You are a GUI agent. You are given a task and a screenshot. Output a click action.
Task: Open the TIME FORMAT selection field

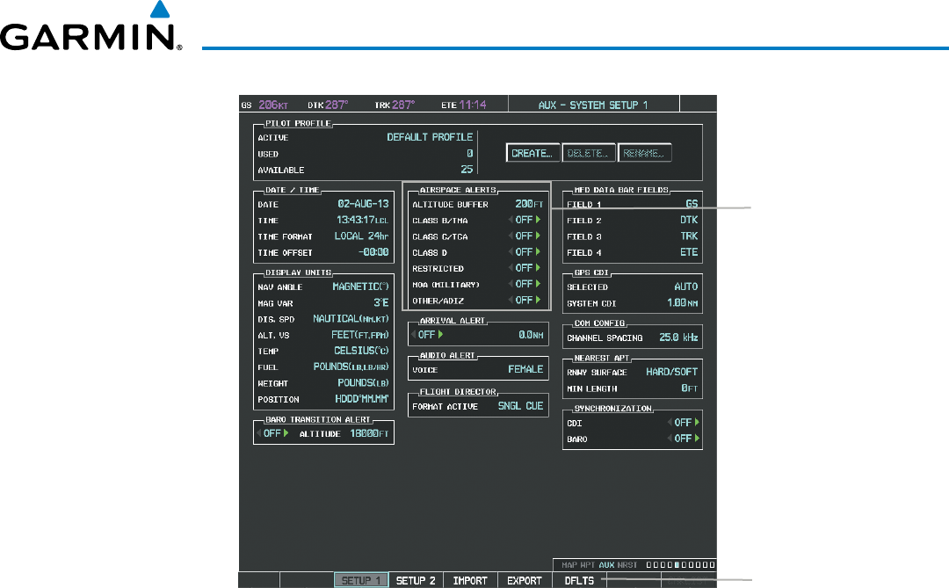[x=360, y=236]
